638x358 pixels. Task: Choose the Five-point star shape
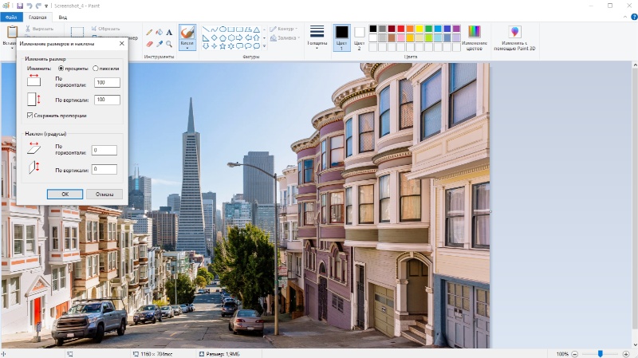pos(223,46)
